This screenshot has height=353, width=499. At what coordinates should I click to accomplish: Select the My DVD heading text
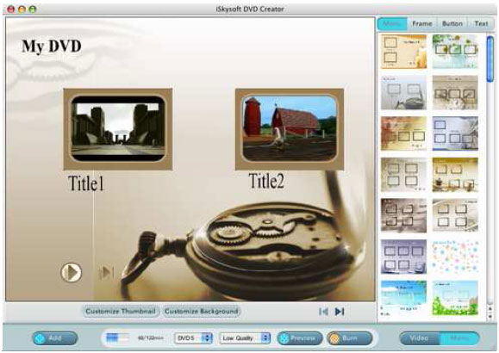pyautogui.click(x=51, y=46)
